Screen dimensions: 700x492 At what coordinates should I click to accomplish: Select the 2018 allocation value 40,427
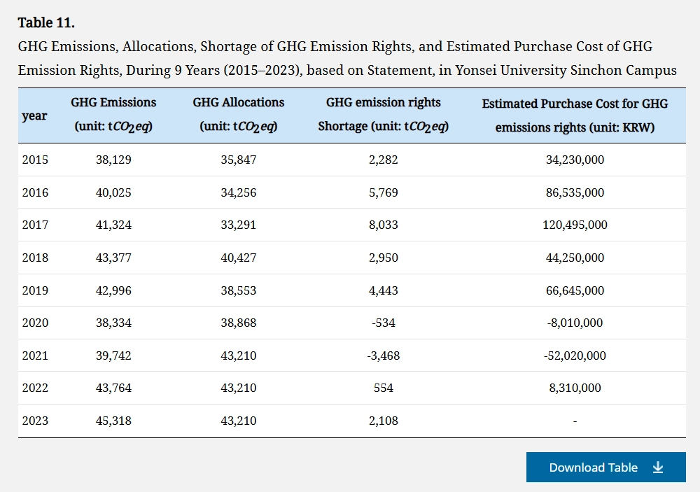(x=239, y=258)
